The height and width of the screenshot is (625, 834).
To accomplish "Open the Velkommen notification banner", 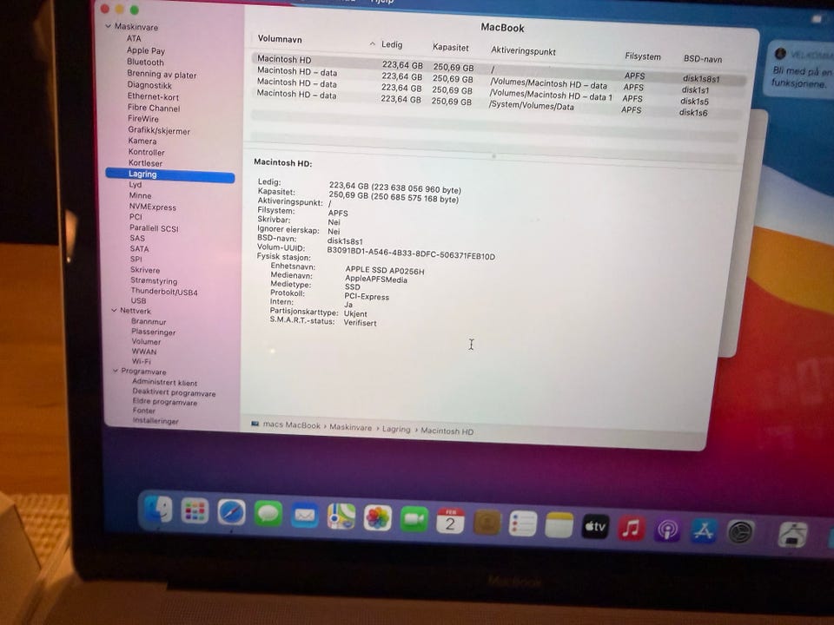I will click(799, 69).
